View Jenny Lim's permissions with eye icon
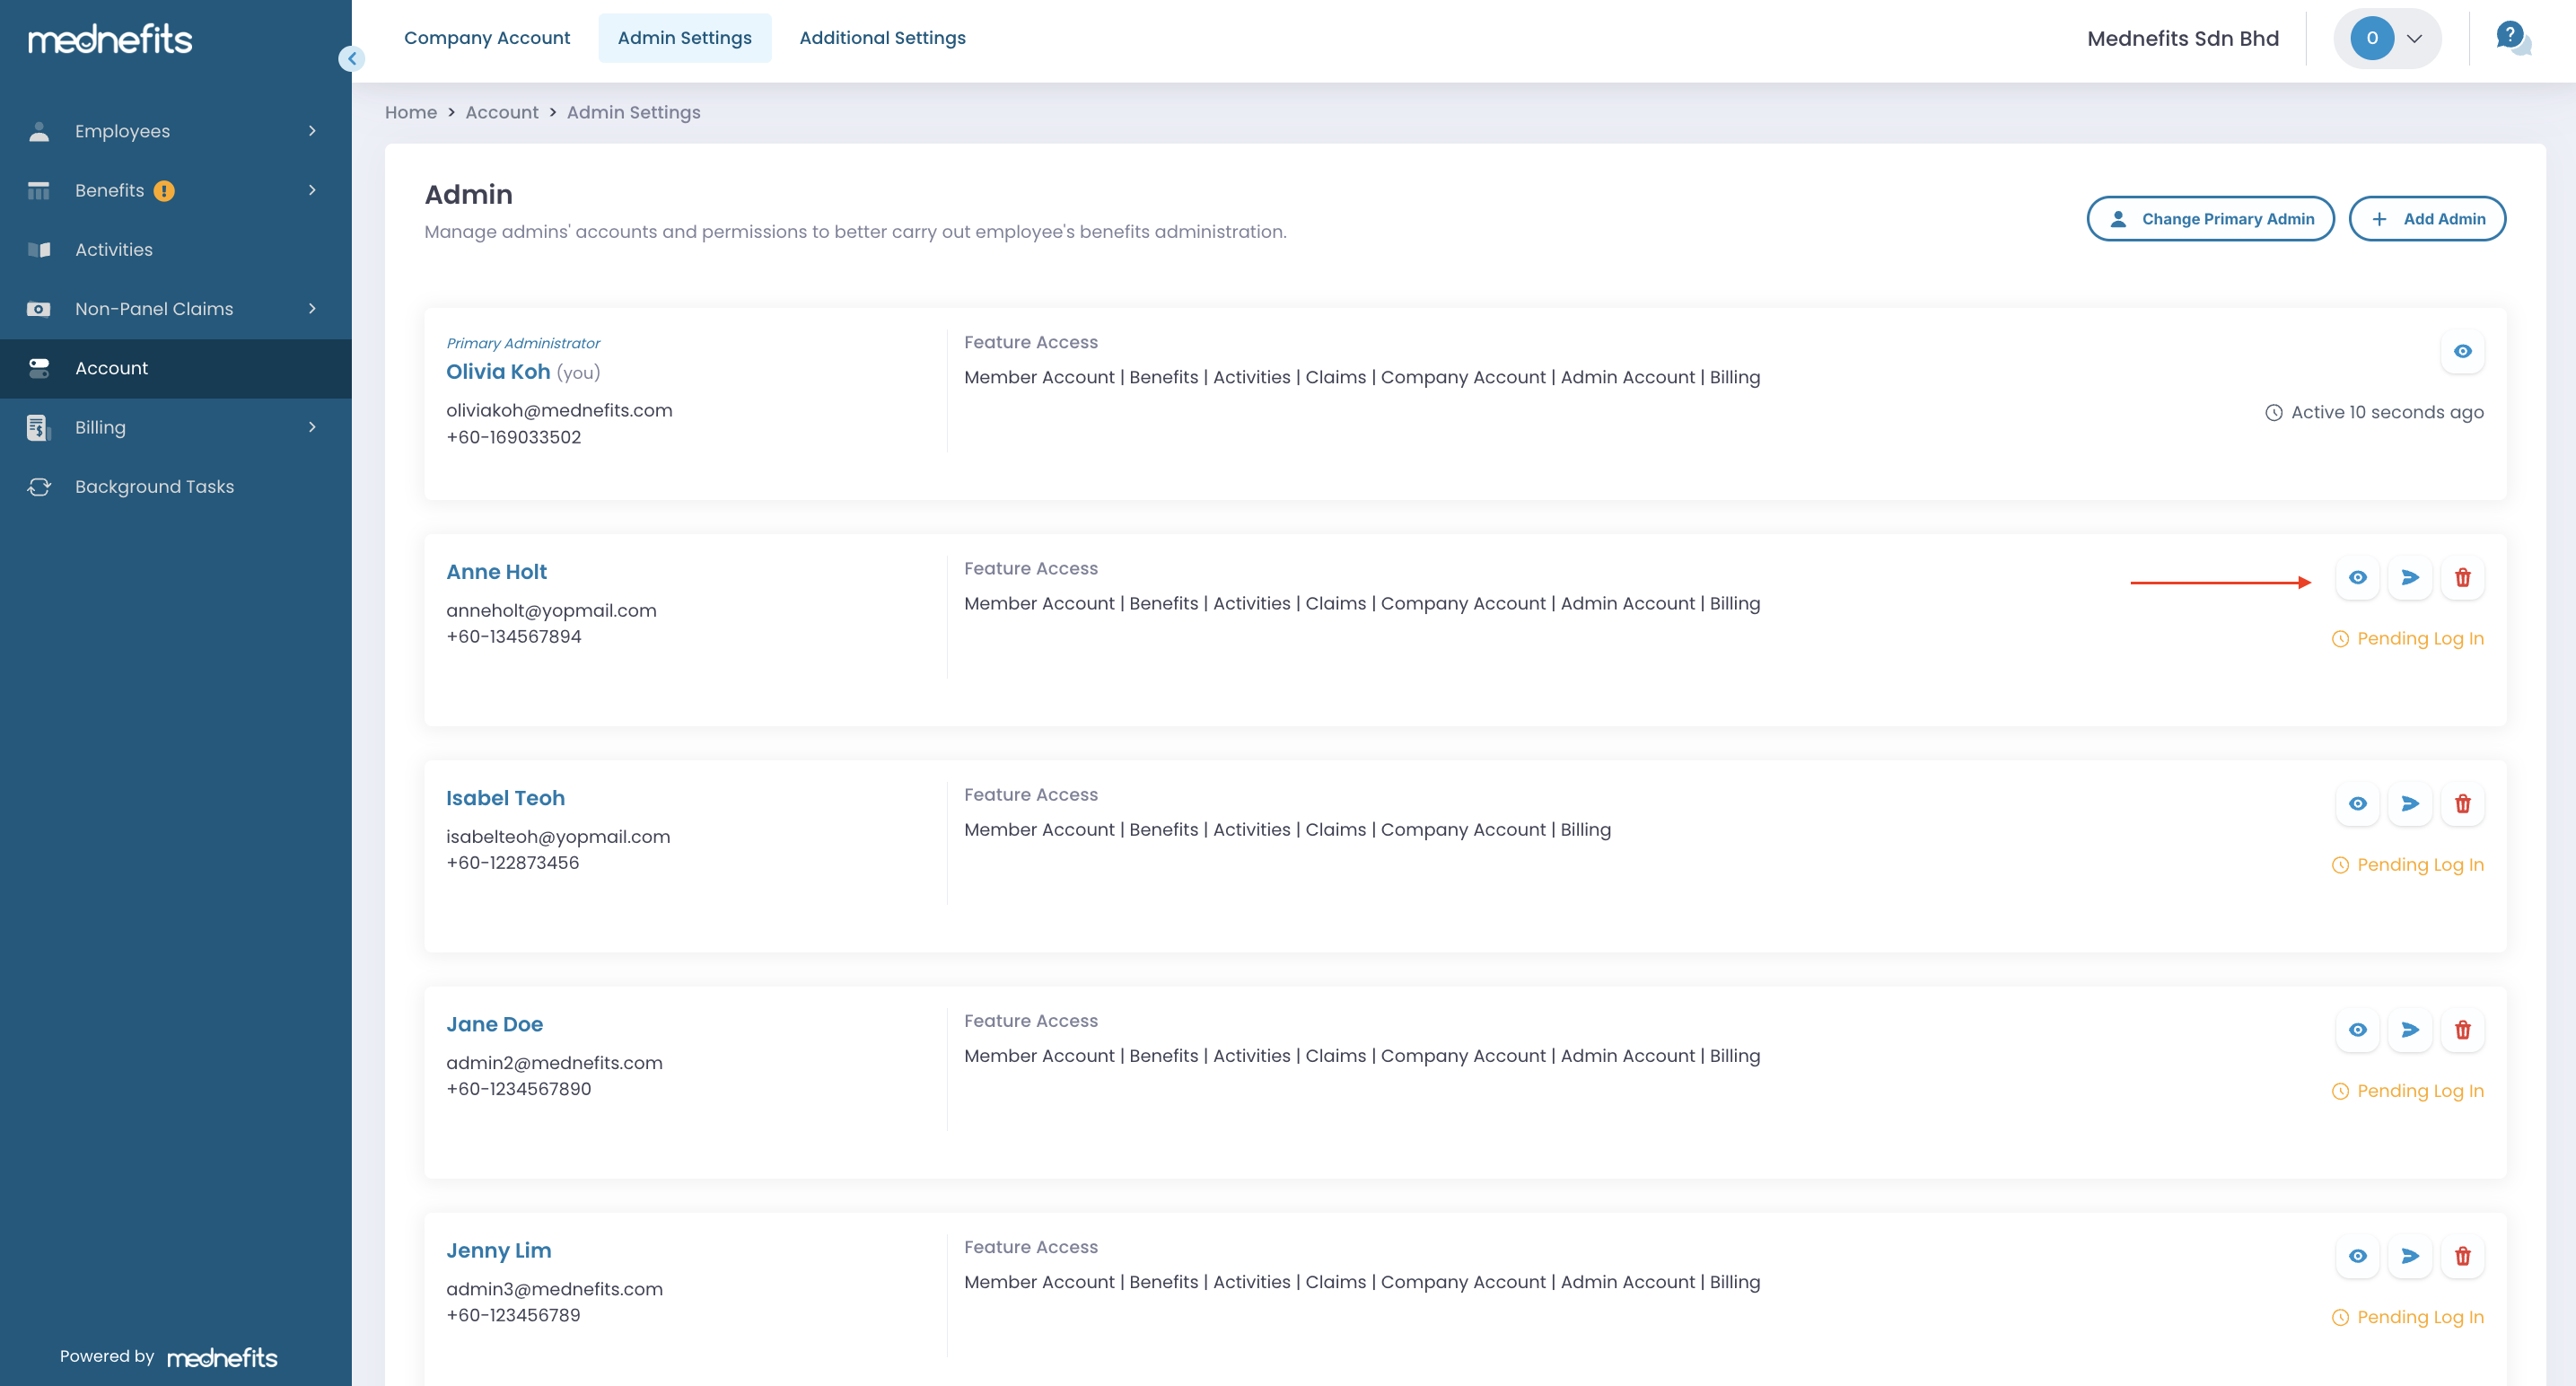 tap(2357, 1256)
